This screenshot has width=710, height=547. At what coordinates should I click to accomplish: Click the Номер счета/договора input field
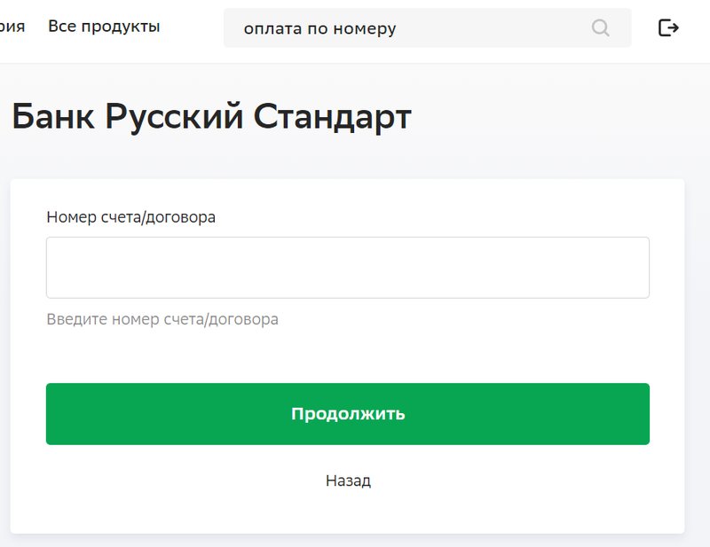(x=348, y=268)
